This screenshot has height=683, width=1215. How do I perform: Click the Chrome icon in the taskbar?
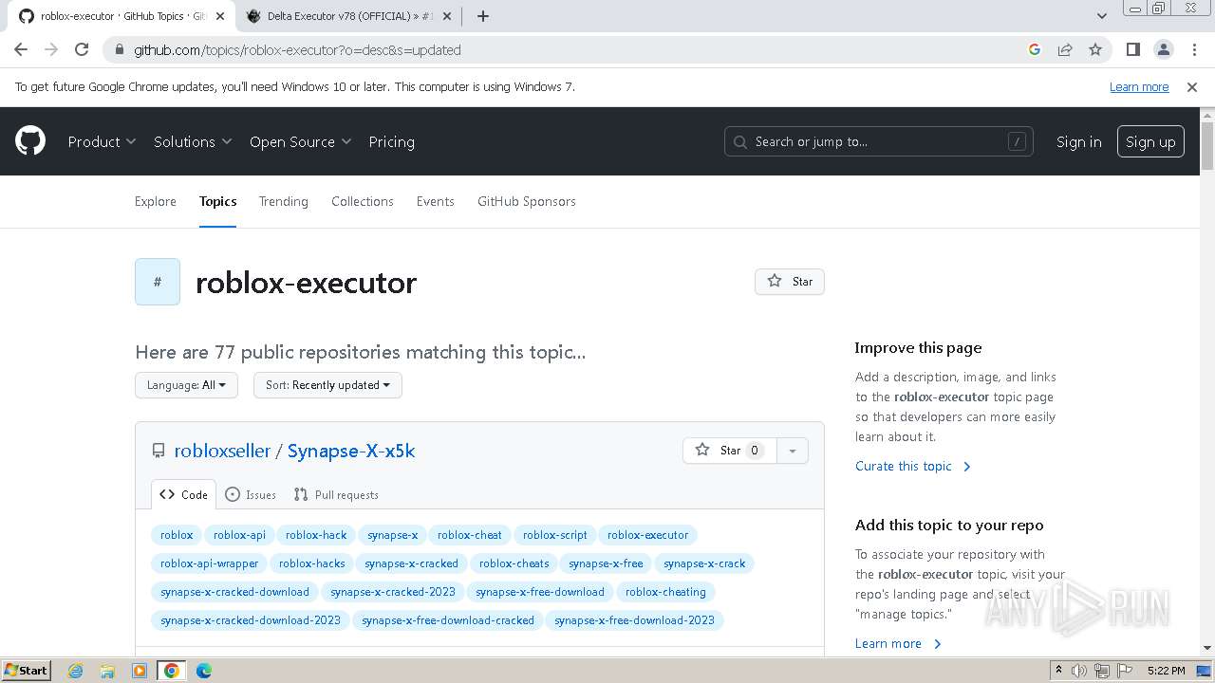coord(172,671)
